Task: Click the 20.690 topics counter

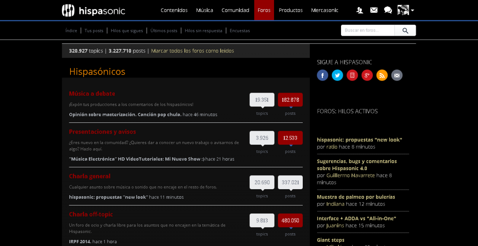Action: click(262, 182)
